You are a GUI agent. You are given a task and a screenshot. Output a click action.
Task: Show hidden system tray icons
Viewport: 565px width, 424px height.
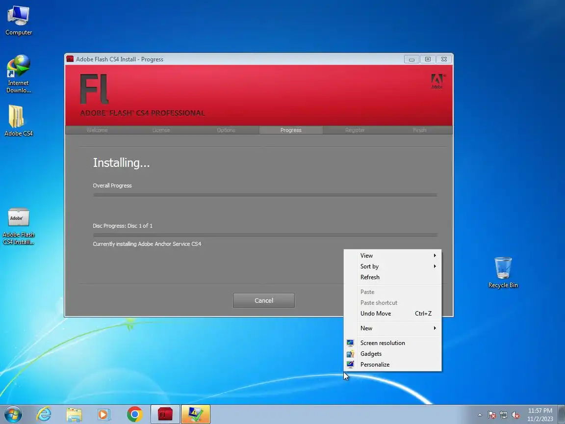coord(480,415)
